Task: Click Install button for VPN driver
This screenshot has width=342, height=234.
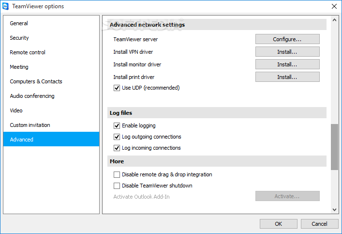Action: tap(287, 52)
